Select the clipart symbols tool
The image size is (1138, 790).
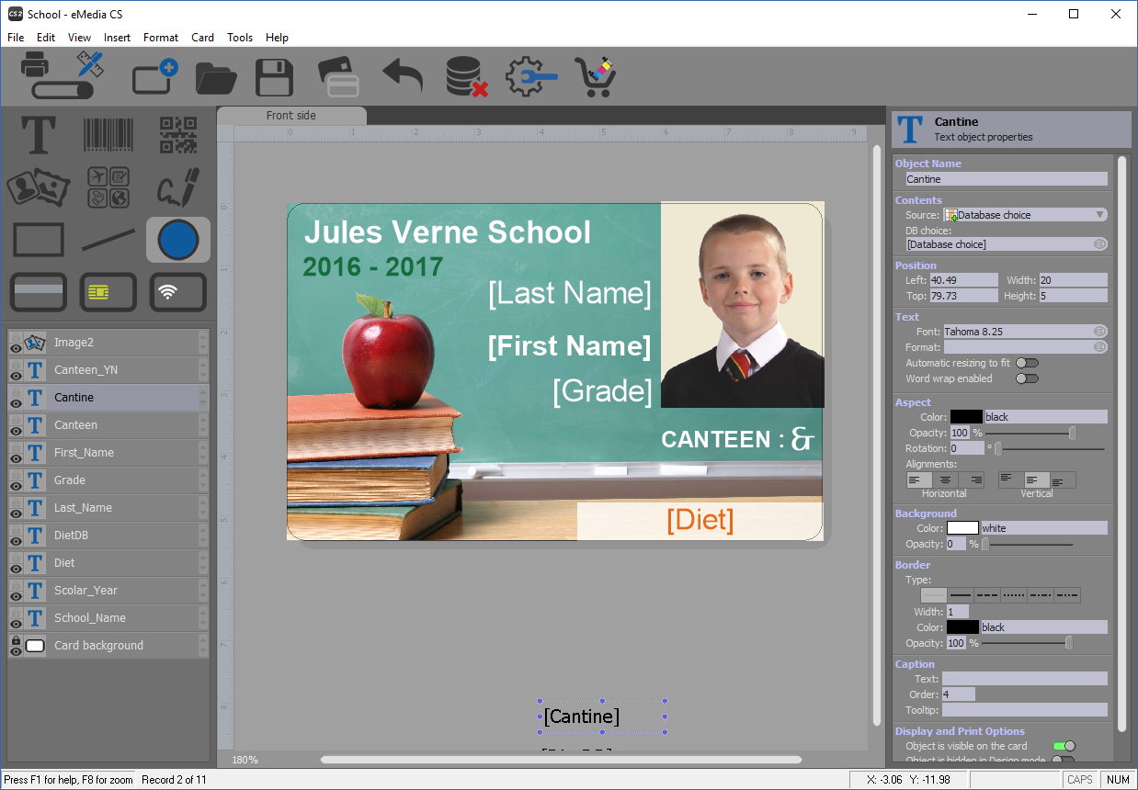coord(108,187)
